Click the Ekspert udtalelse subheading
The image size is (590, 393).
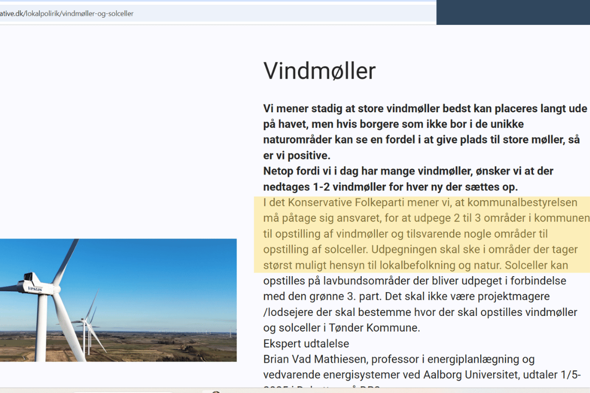[305, 343]
